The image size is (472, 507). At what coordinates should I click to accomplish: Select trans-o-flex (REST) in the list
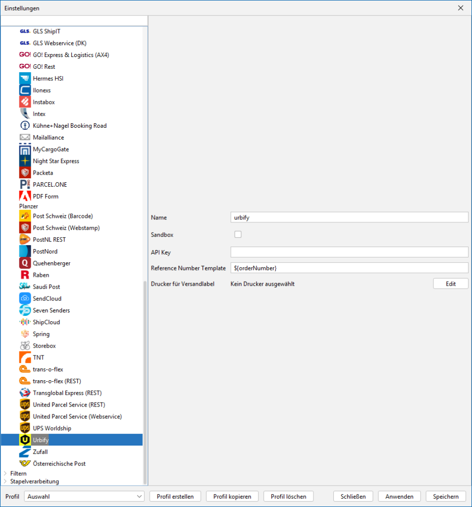[x=56, y=381]
